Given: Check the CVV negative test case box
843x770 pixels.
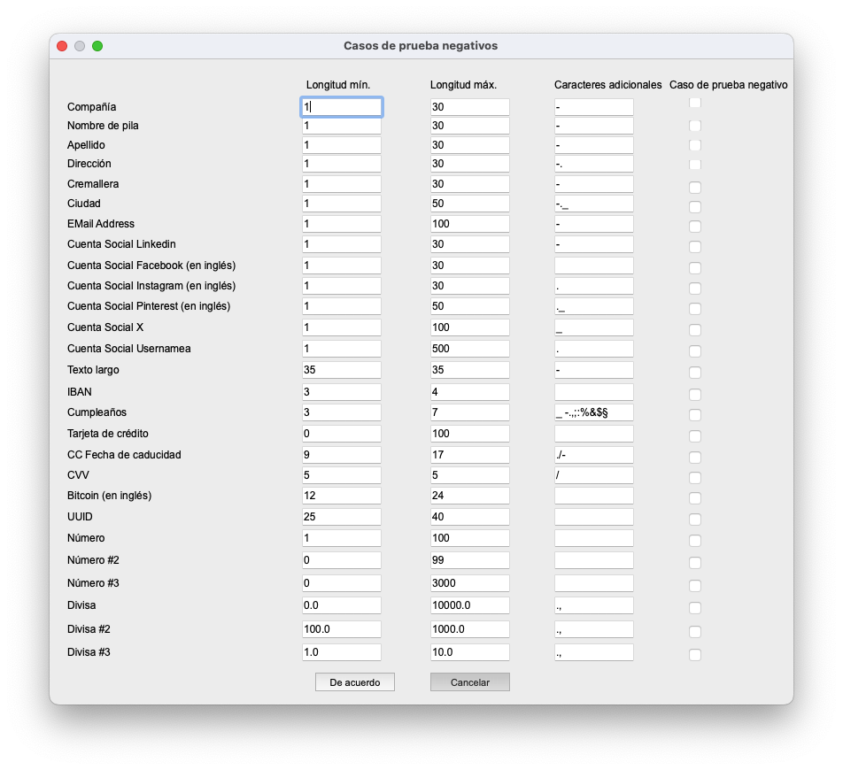Looking at the screenshot, I should [x=695, y=478].
